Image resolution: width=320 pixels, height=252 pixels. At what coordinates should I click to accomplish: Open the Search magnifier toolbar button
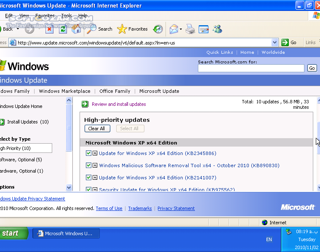tap(100, 29)
